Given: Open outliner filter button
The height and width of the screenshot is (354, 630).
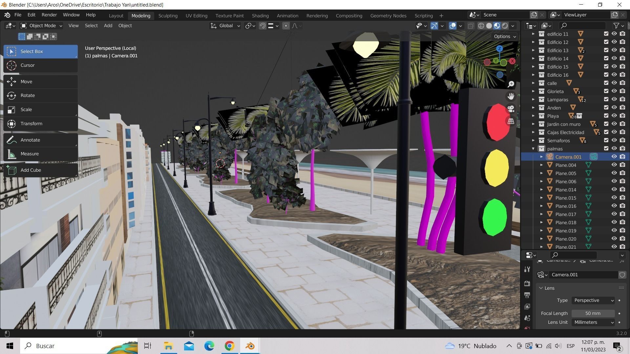Looking at the screenshot, I should pos(618,26).
